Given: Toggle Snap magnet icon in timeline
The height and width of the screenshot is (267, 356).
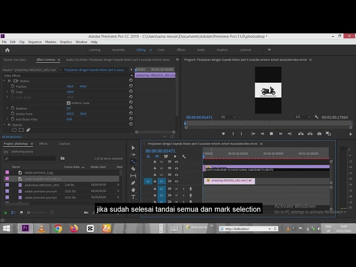Looking at the screenshot, I should [157, 156].
